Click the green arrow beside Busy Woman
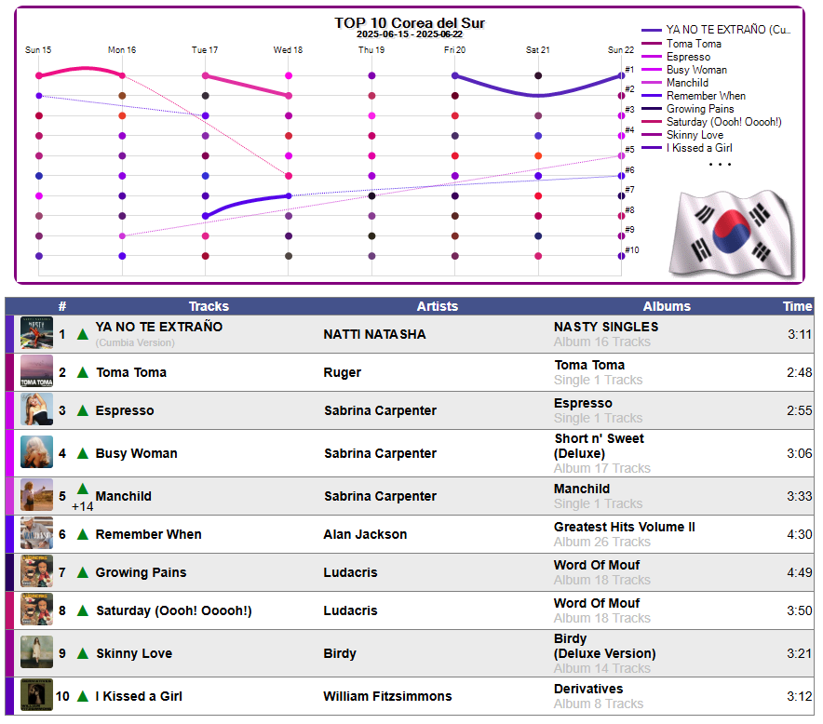823x724 pixels. click(83, 453)
